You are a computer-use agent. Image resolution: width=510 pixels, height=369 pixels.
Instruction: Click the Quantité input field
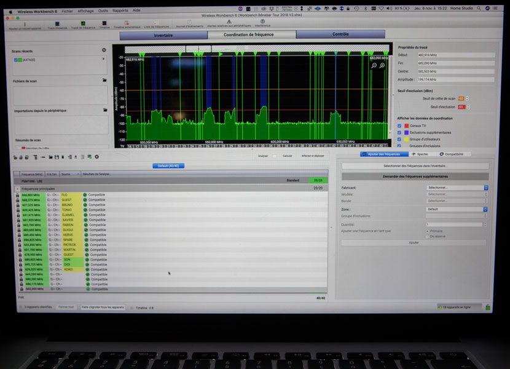pos(454,224)
